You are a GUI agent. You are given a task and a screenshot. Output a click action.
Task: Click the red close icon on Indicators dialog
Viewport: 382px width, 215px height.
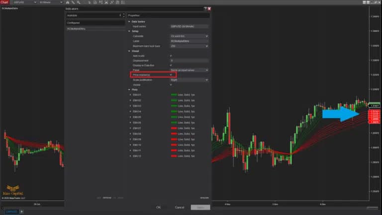pyautogui.click(x=209, y=8)
